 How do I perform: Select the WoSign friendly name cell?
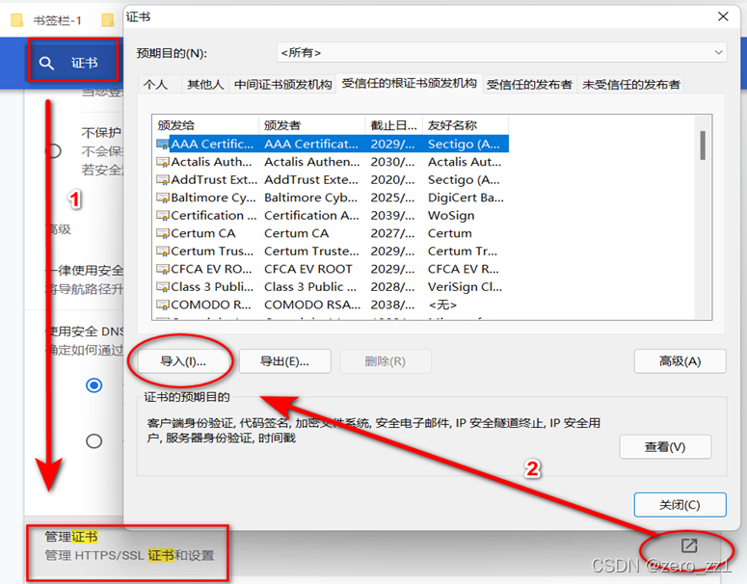tap(451, 215)
